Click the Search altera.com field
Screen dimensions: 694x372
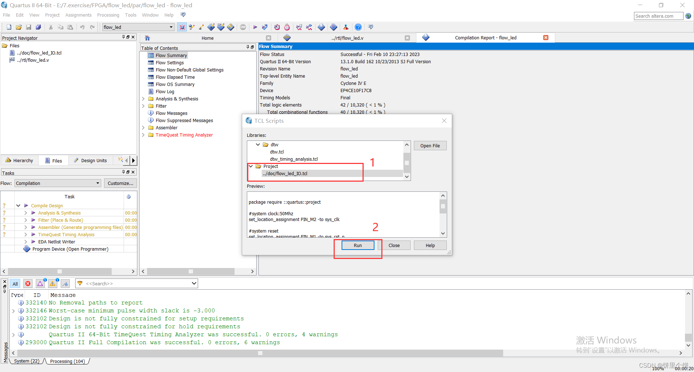tap(659, 16)
